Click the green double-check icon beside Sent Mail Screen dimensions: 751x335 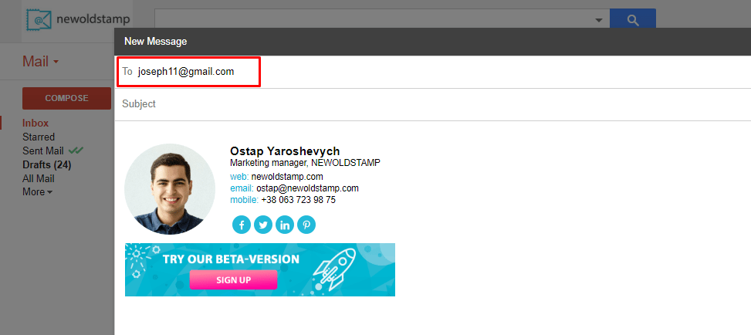pos(76,151)
